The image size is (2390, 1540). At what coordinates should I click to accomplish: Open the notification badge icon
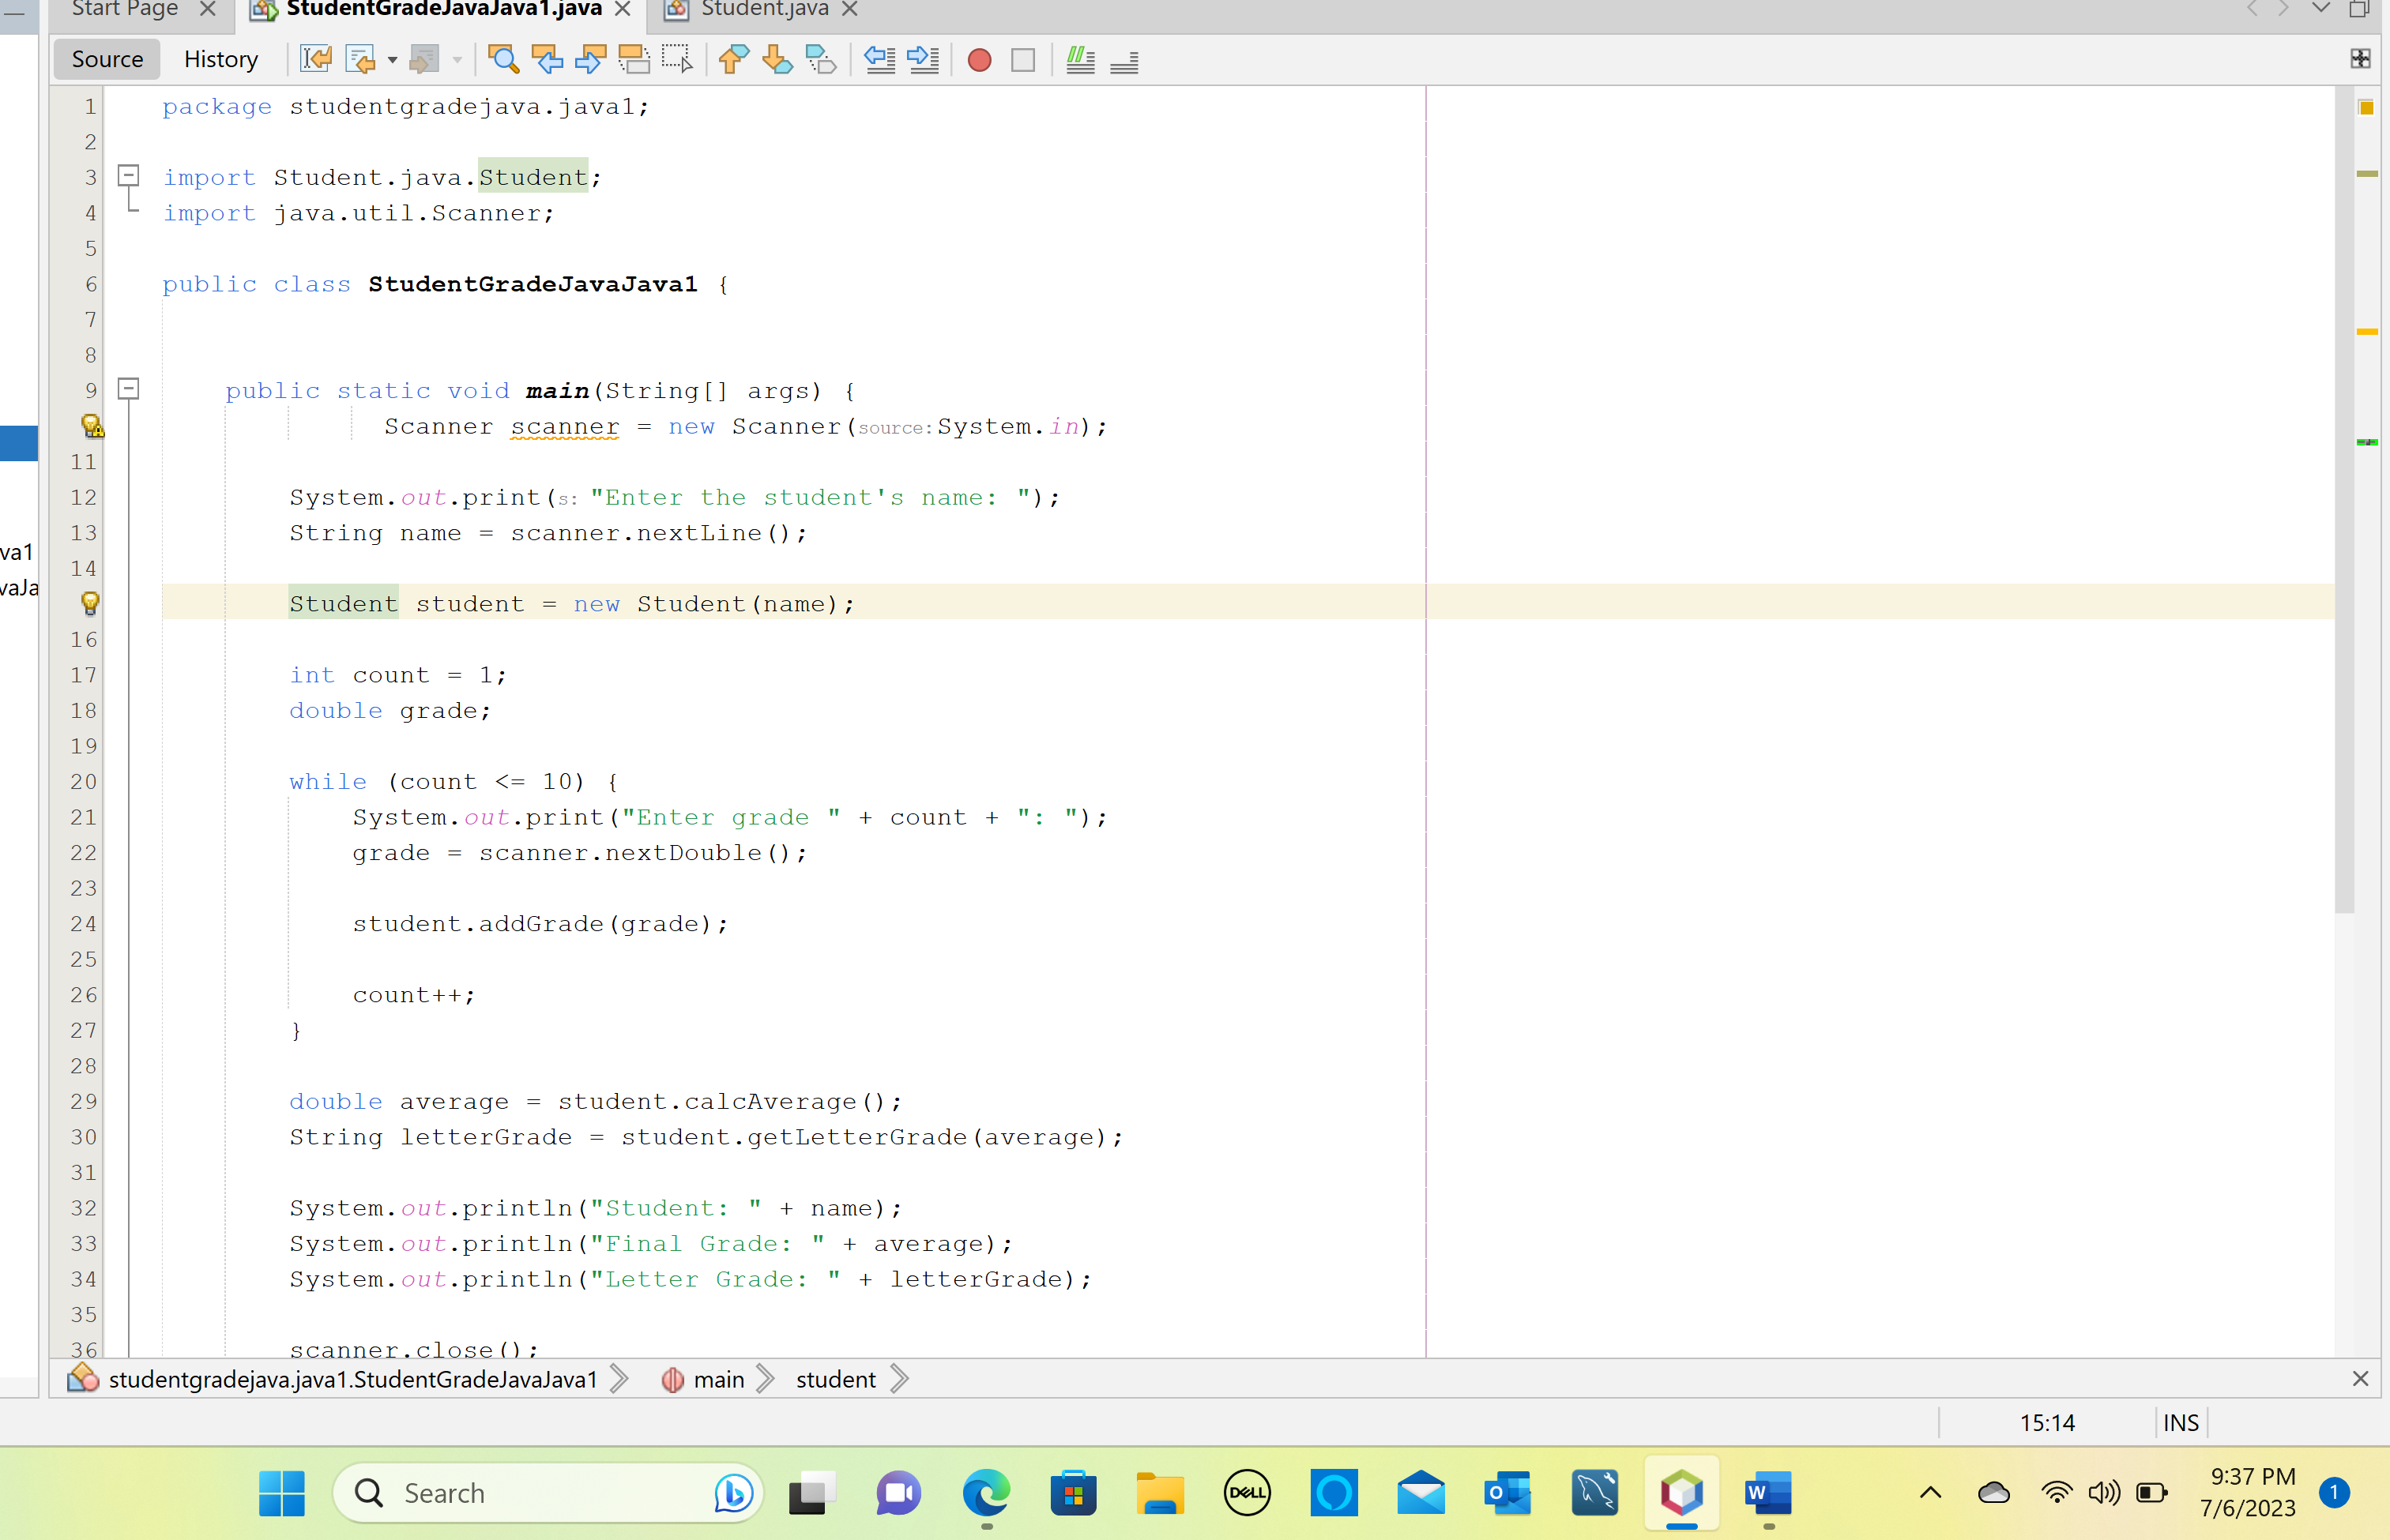(x=2334, y=1493)
